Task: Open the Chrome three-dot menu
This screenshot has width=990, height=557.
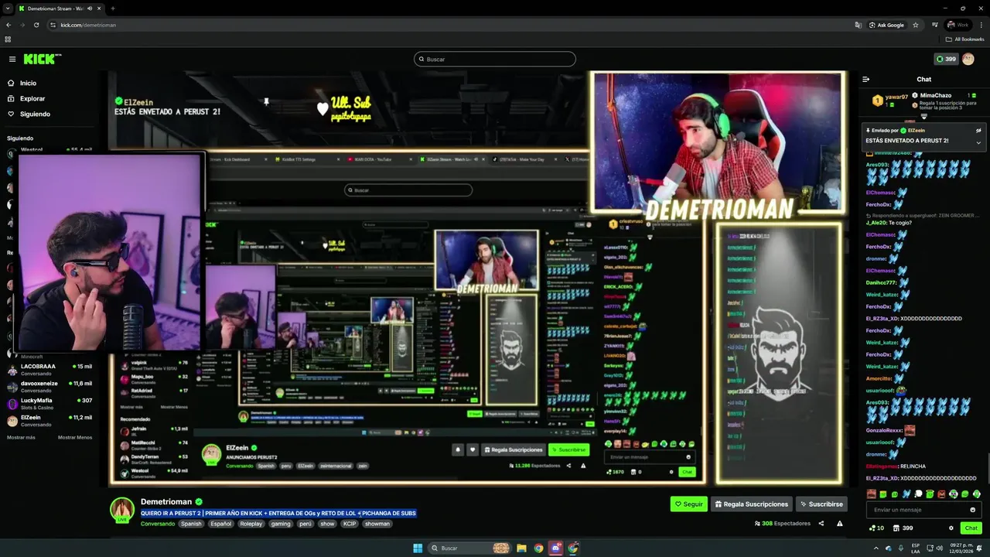Action: (x=981, y=25)
